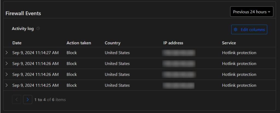Click the Activity log label
This screenshot has width=280, height=113.
tap(23, 29)
